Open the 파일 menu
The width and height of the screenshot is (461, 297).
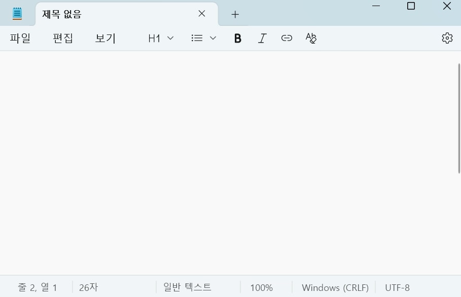point(20,38)
